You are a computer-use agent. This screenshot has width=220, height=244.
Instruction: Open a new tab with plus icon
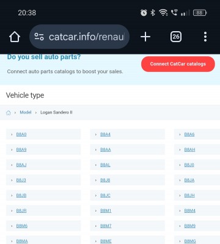pyautogui.click(x=145, y=37)
